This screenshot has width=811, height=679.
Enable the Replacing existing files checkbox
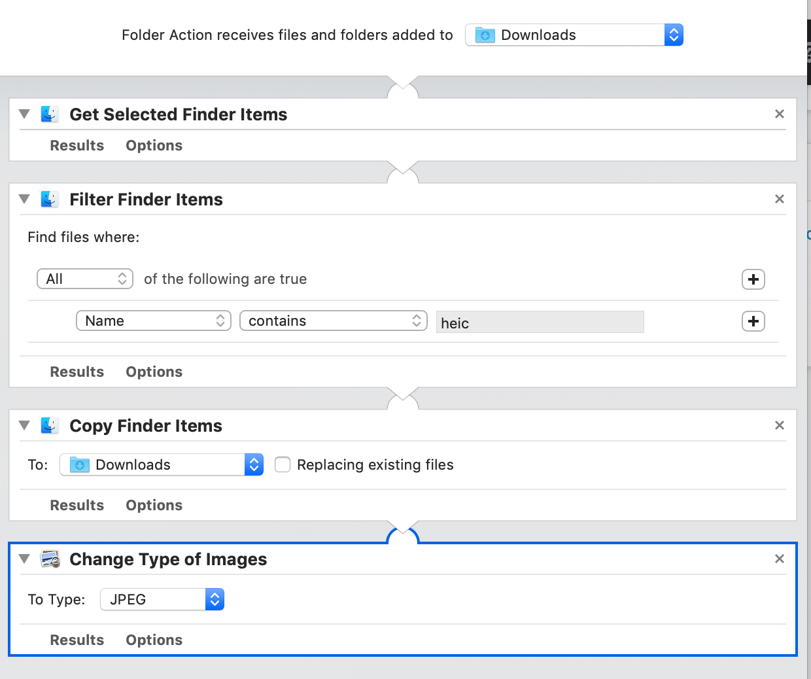point(282,464)
